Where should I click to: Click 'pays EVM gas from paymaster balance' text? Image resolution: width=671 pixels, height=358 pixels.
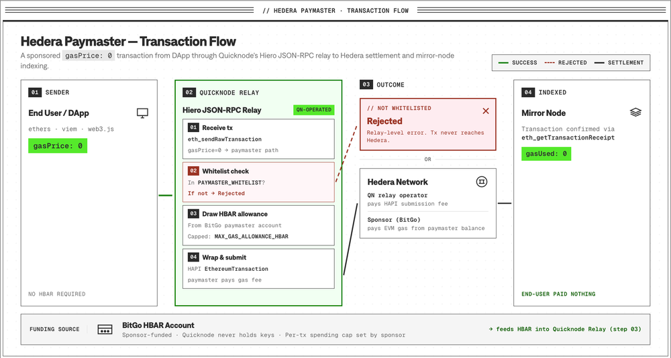pyautogui.click(x=426, y=228)
